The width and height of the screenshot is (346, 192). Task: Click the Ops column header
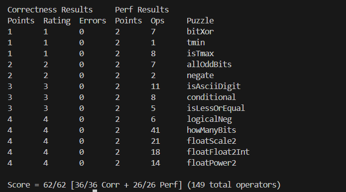pos(157,21)
